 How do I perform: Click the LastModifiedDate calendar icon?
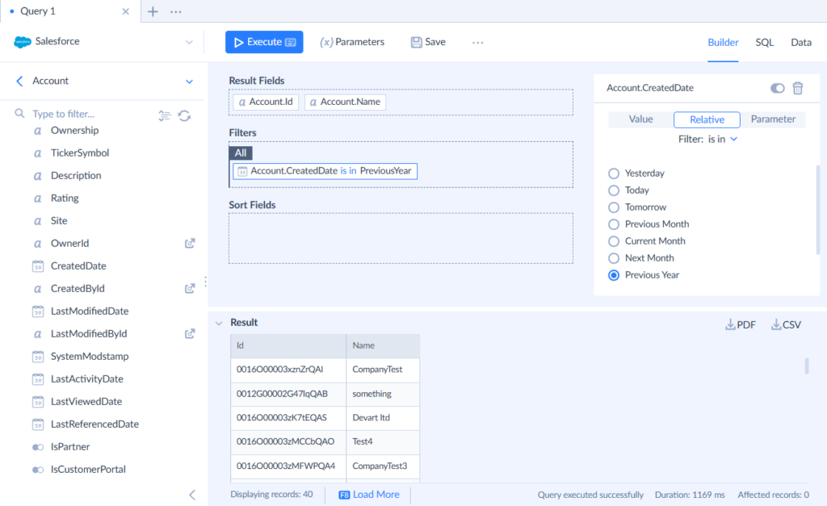(38, 312)
